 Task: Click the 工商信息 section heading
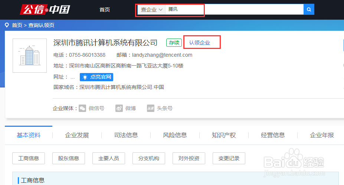point(32,181)
